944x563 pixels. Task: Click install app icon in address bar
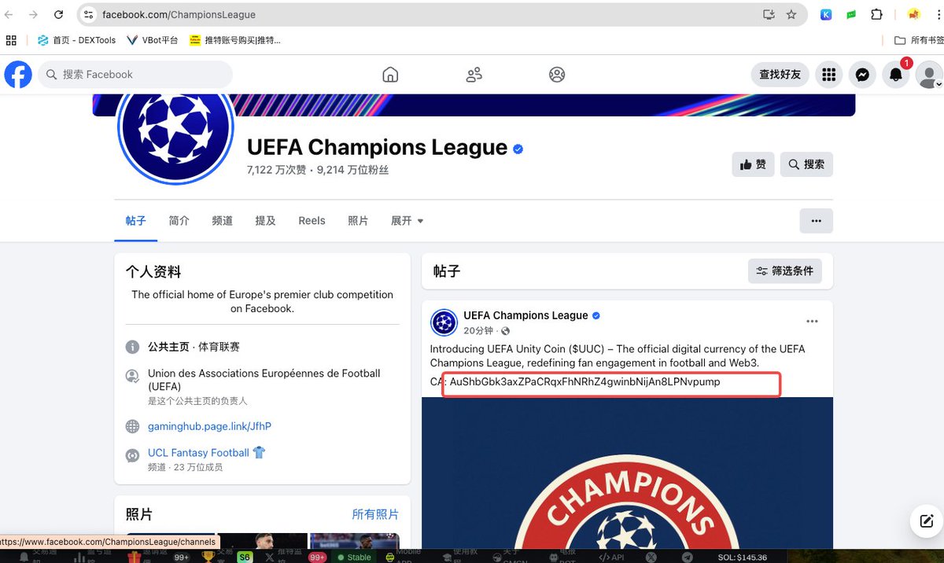click(769, 15)
